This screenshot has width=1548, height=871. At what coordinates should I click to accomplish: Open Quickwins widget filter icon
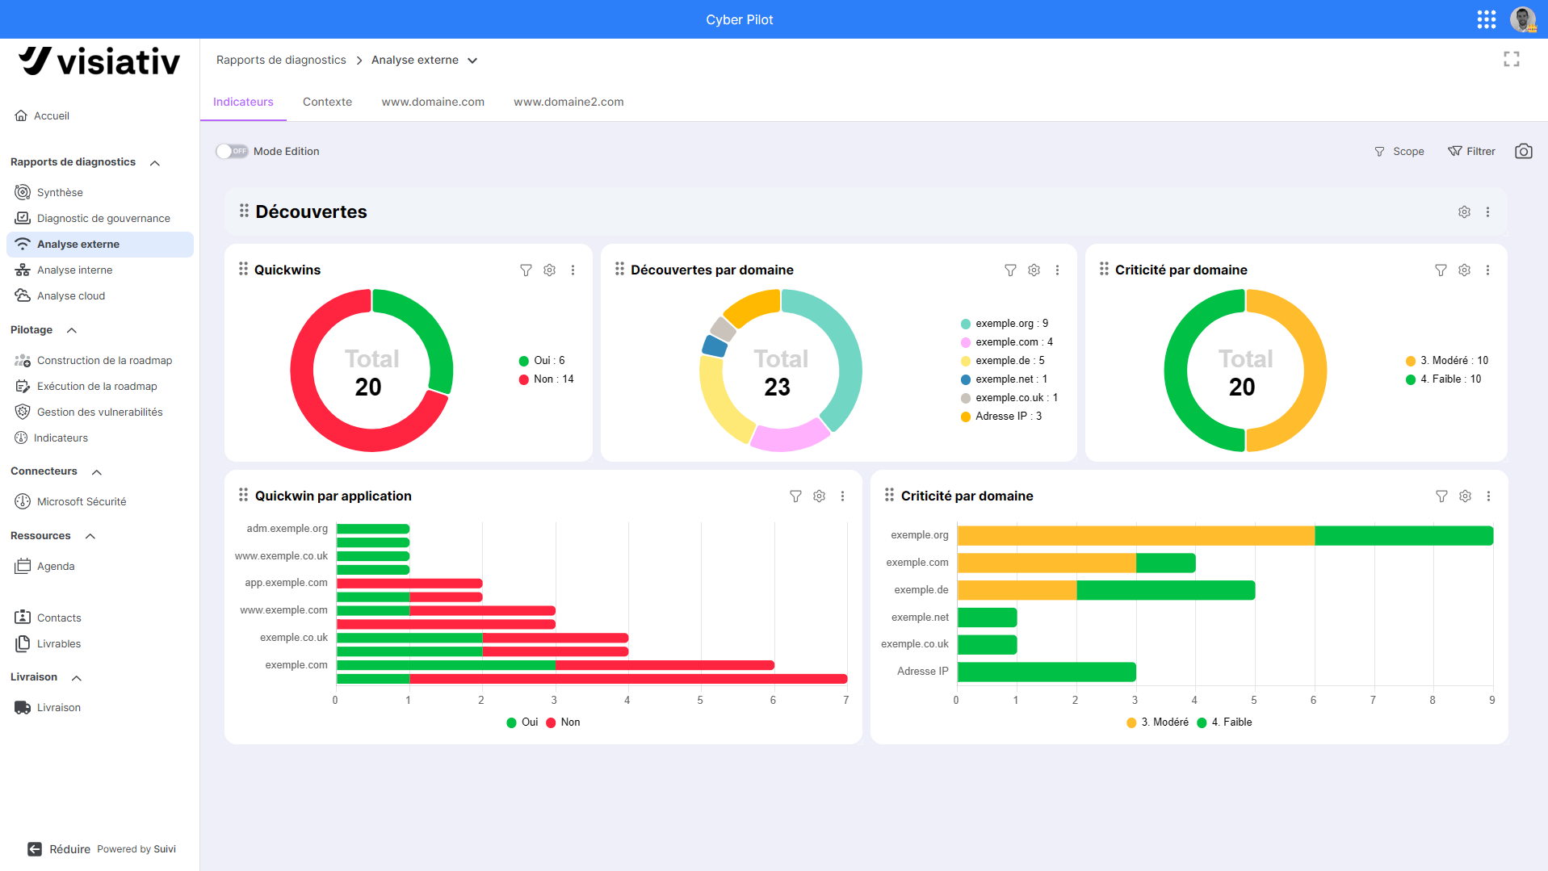(526, 270)
